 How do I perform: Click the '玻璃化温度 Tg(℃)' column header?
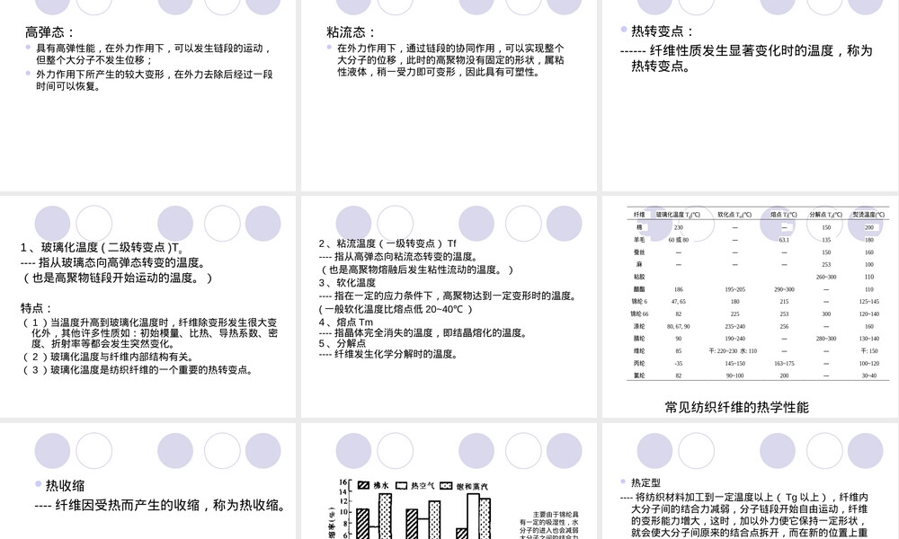coord(678,215)
